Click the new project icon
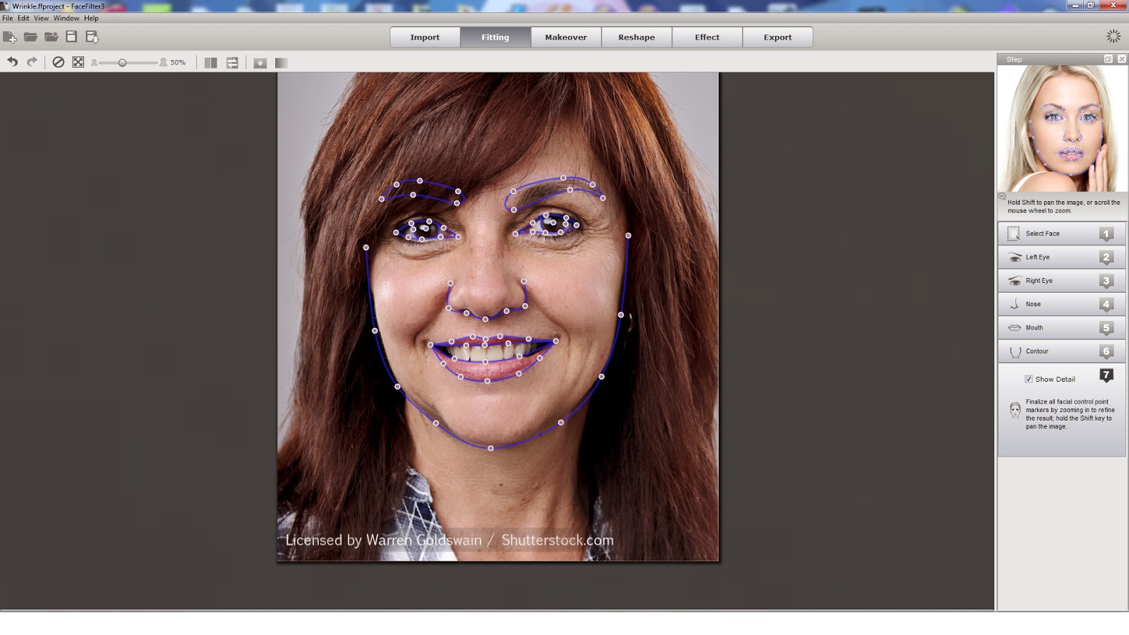 pos(9,37)
